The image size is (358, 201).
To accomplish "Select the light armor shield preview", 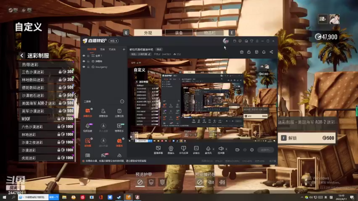I will (x=151, y=182).
